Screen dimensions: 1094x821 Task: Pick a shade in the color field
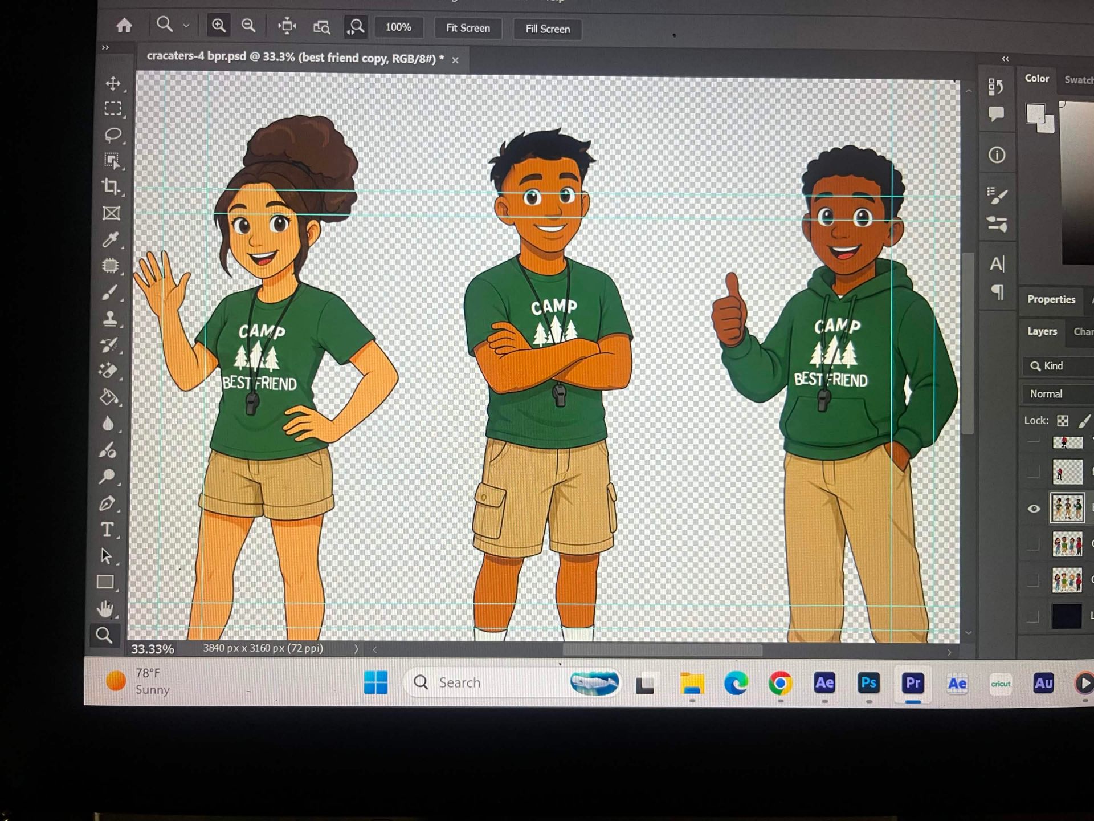(1077, 182)
